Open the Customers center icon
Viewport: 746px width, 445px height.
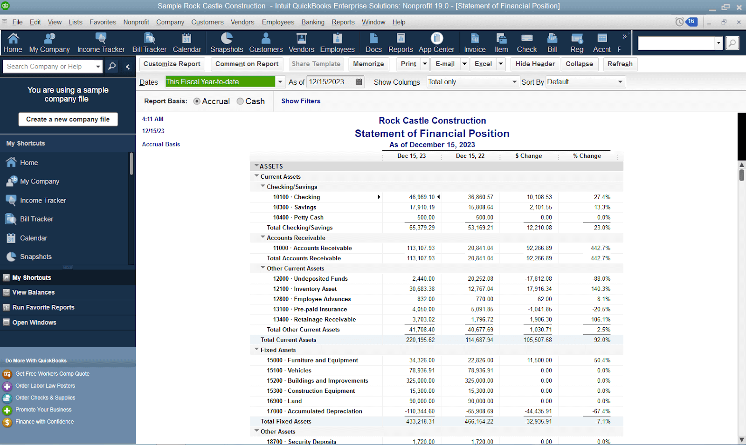(266, 43)
